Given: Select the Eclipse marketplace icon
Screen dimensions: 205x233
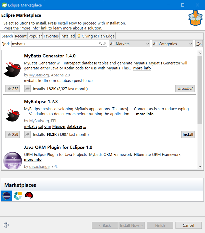Looking at the screenshot, I should pyautogui.click(x=6, y=196).
